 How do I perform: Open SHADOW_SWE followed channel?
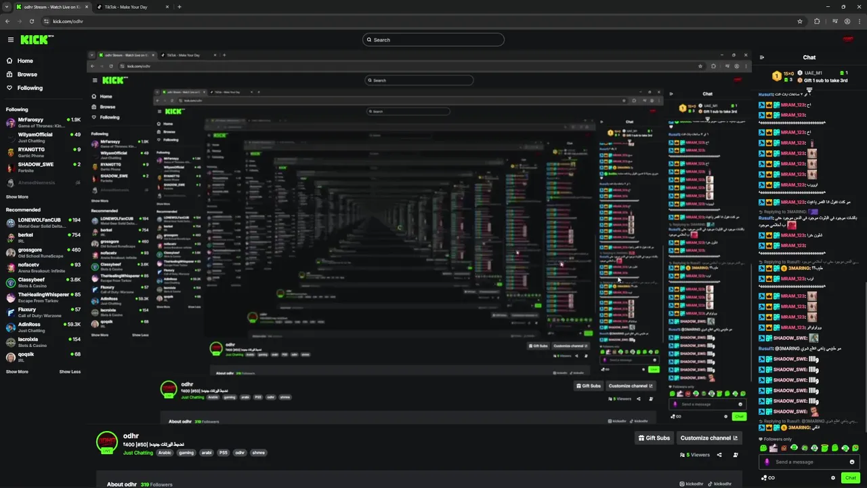pyautogui.click(x=43, y=167)
